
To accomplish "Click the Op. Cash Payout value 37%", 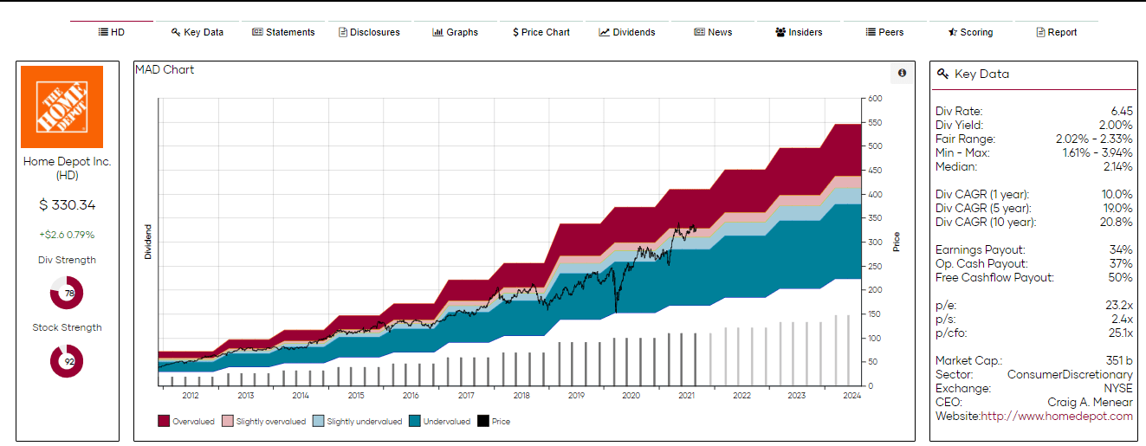I will pyautogui.click(x=1121, y=263).
